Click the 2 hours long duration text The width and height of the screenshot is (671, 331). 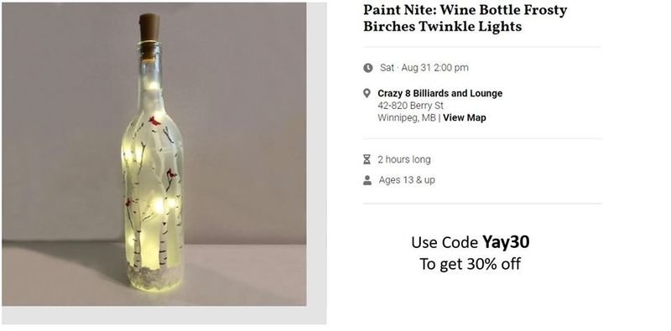click(404, 159)
